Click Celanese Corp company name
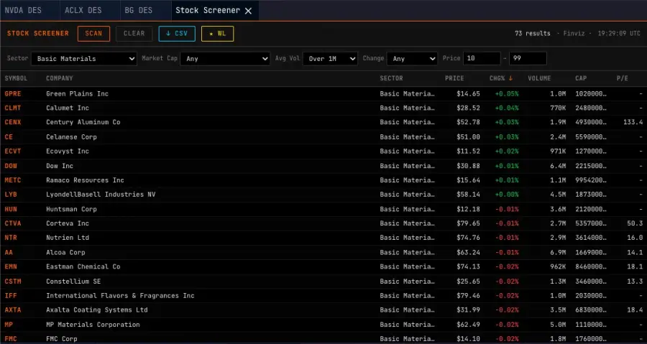647x344 pixels. tap(71, 136)
